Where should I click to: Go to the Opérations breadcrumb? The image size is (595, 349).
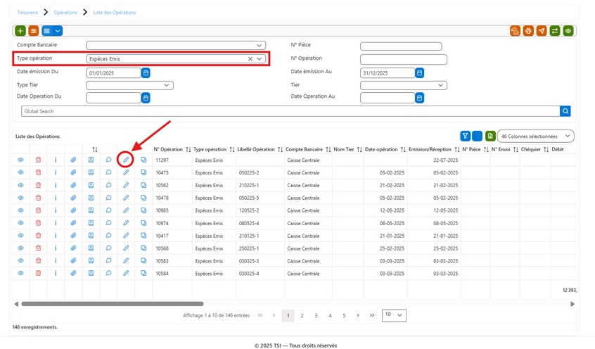65,13
